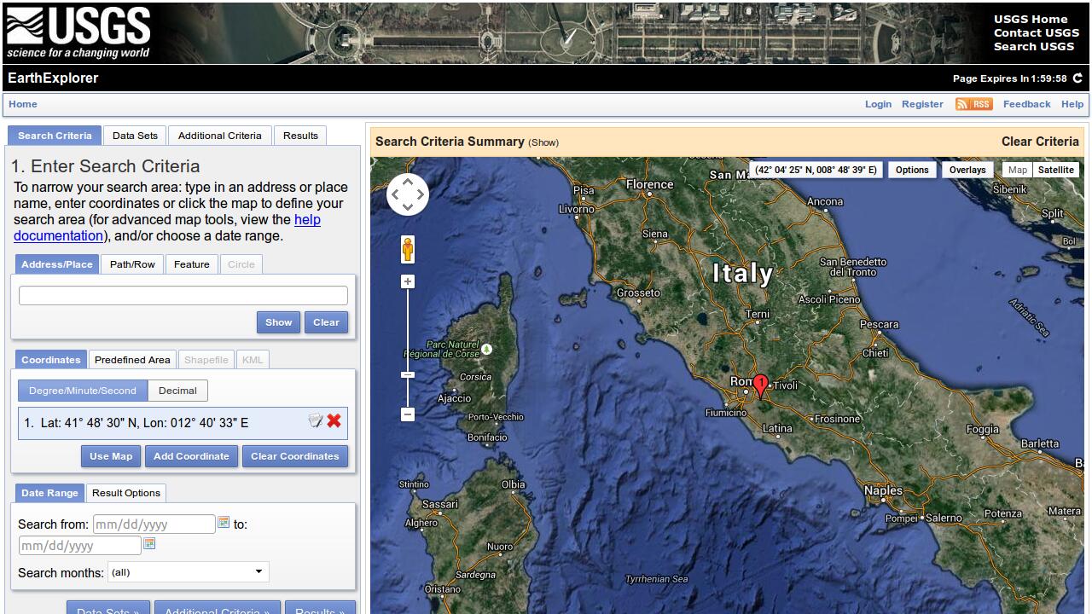1092x614 pixels.
Task: Select the Feature tab
Action: [192, 264]
